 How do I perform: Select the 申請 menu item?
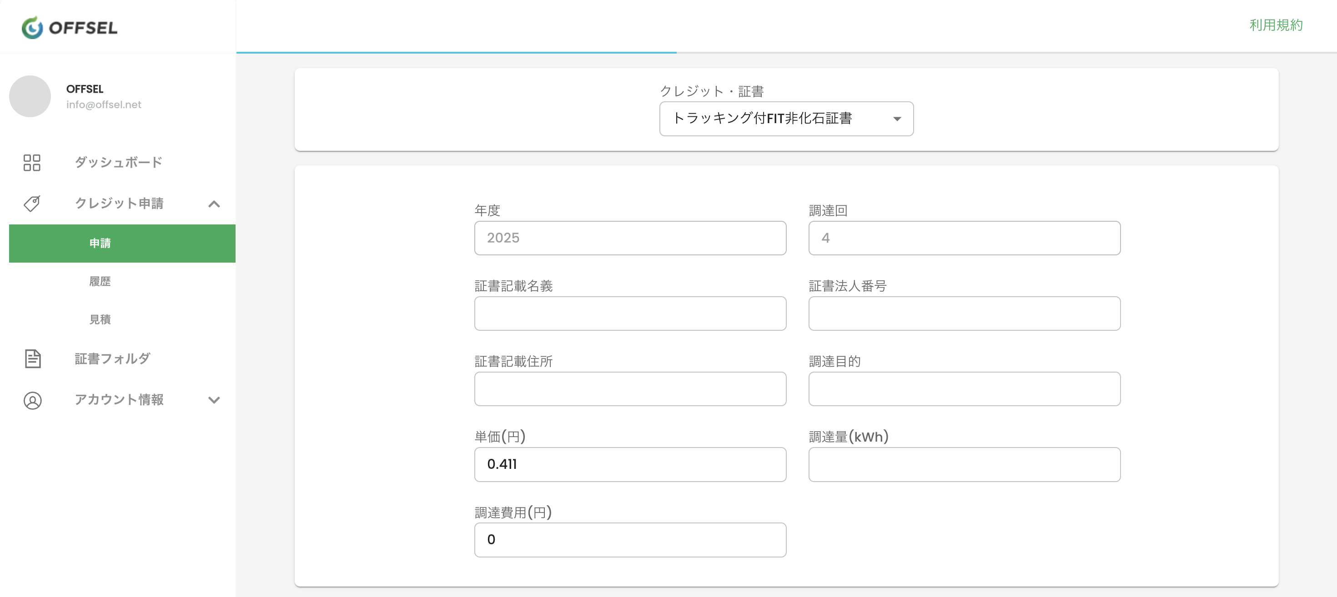click(100, 243)
